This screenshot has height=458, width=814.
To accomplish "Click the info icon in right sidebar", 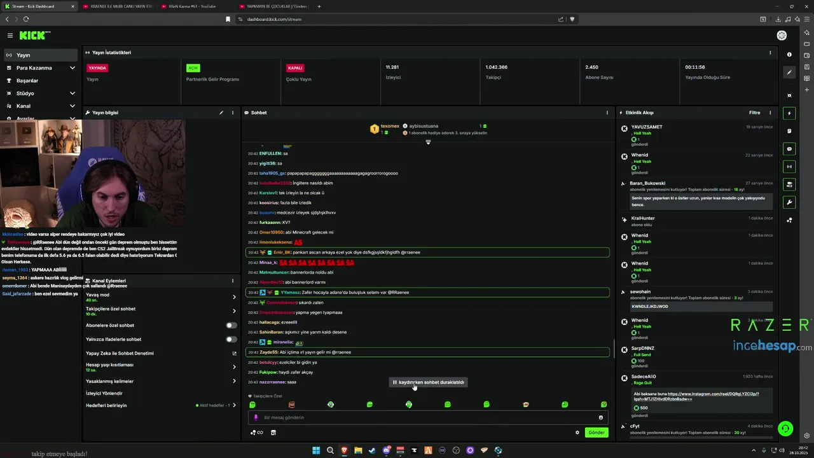I will click(789, 55).
